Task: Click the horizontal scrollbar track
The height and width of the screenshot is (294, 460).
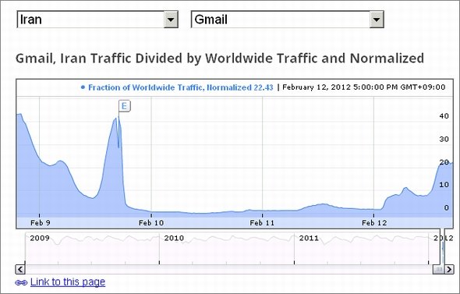Action: tap(228, 269)
